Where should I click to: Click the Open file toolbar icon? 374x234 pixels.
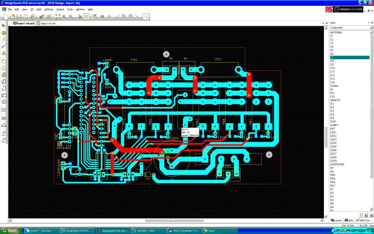[12, 17]
